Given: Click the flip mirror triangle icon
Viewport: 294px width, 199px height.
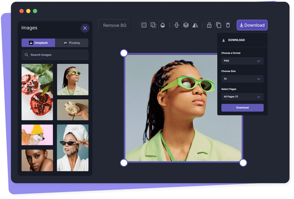Looking at the screenshot, I should pos(195,25).
